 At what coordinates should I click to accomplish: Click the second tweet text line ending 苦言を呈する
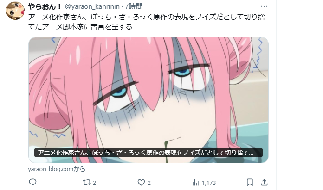pyautogui.click(x=80, y=27)
